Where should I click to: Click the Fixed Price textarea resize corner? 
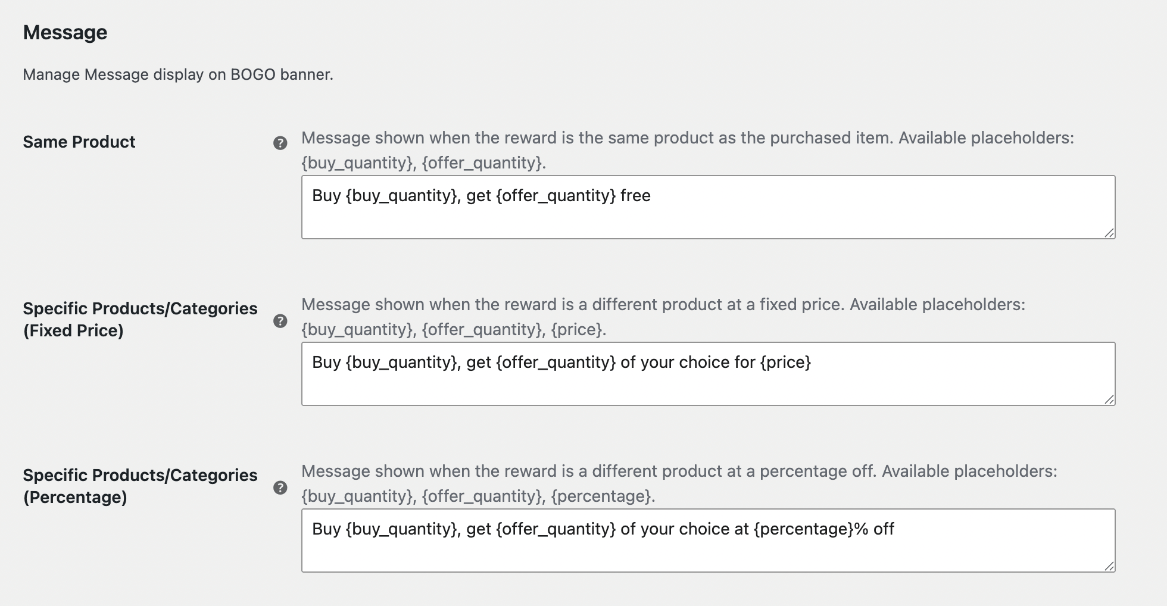(x=1109, y=399)
